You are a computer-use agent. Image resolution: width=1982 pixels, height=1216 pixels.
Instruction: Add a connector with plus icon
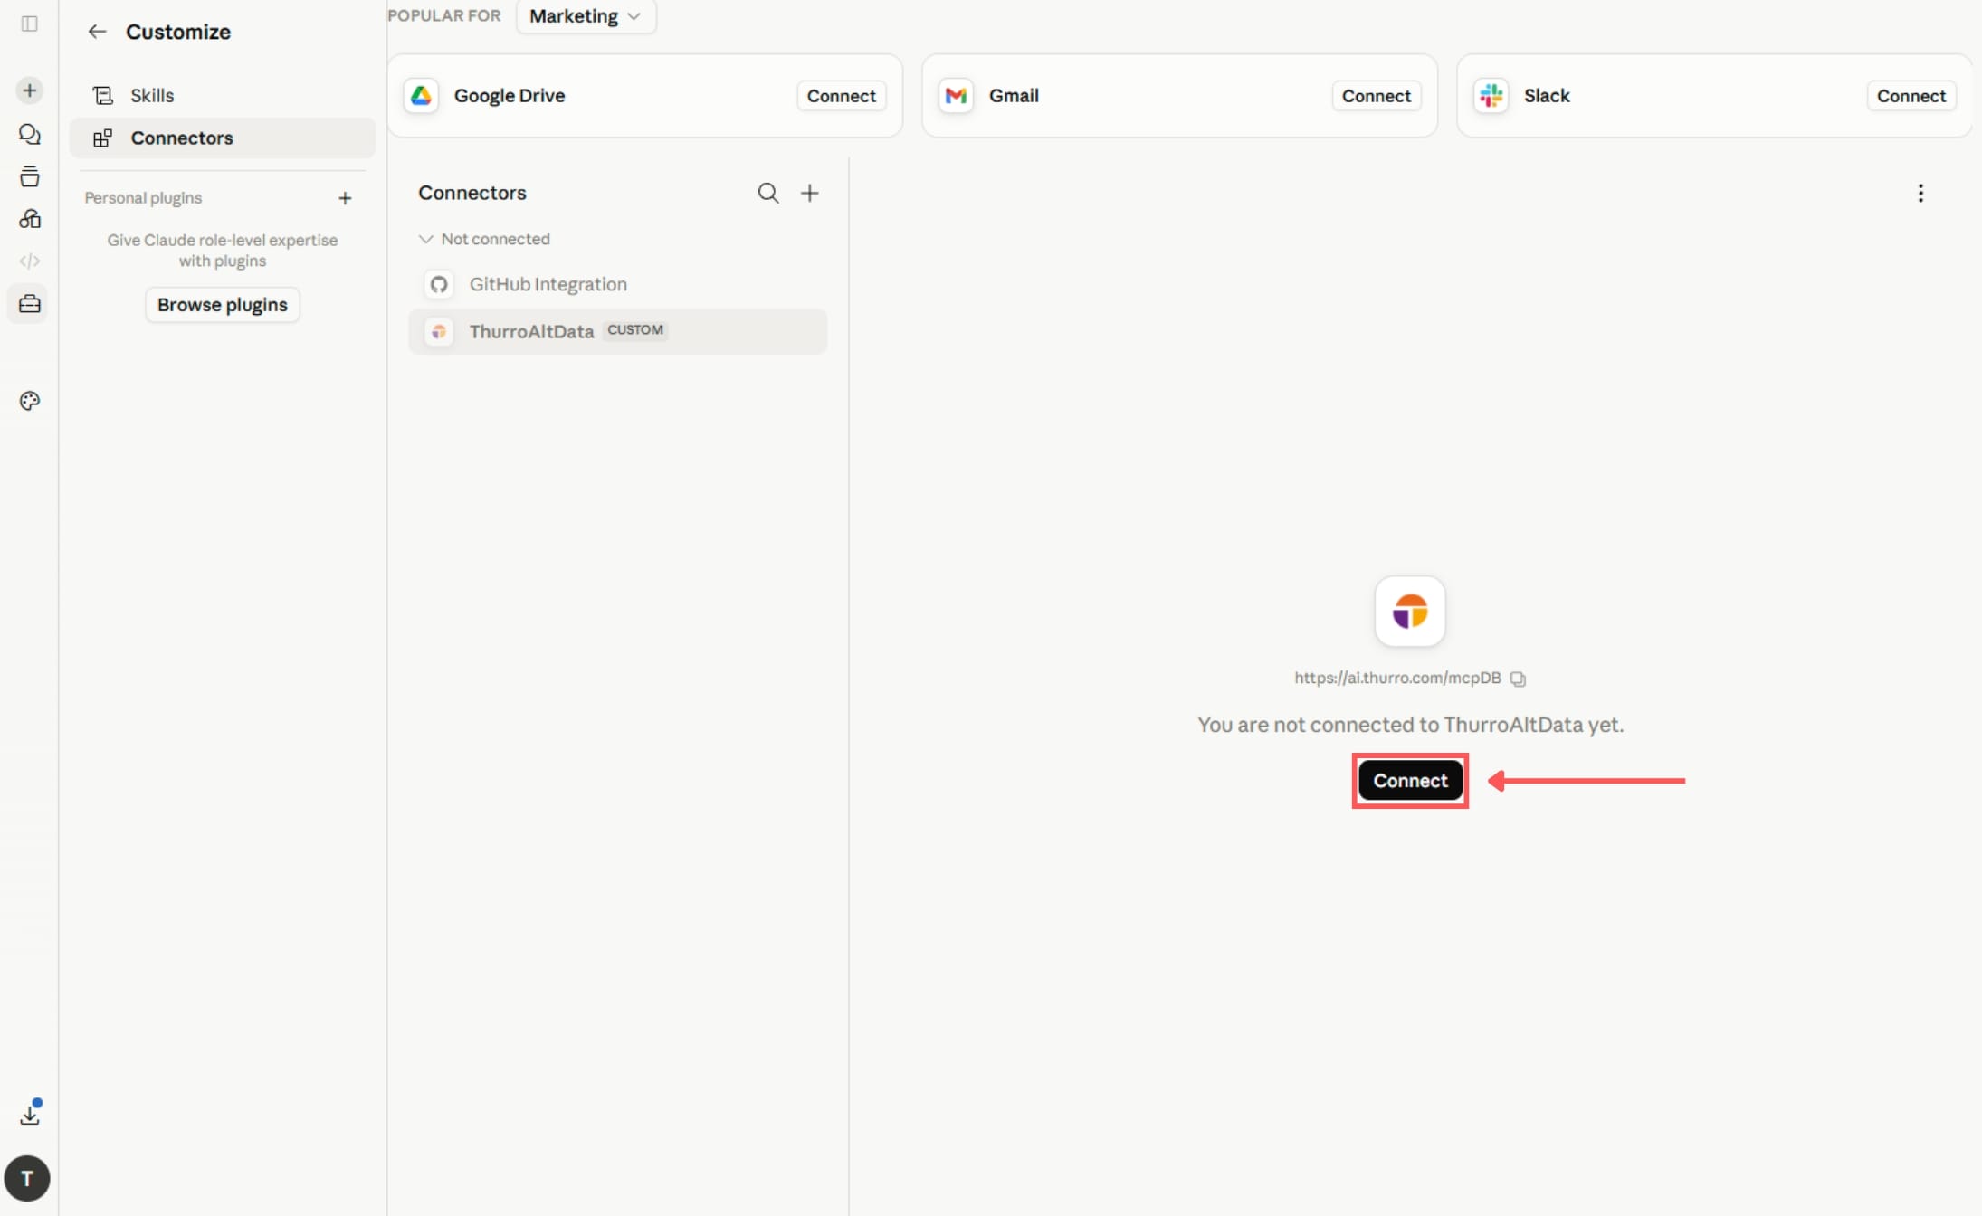pyautogui.click(x=810, y=193)
